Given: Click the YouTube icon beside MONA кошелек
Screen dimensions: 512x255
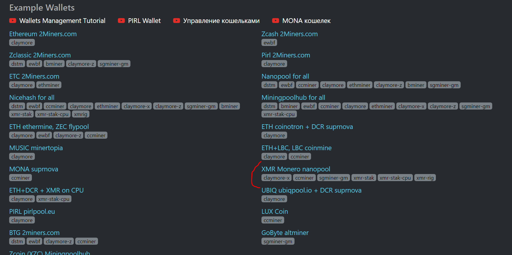Looking at the screenshot, I should (x=276, y=21).
